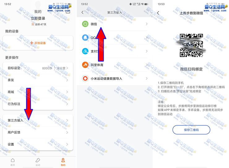Tap the blue QQ penguin icon
This screenshot has width=229, height=168.
point(85,38)
